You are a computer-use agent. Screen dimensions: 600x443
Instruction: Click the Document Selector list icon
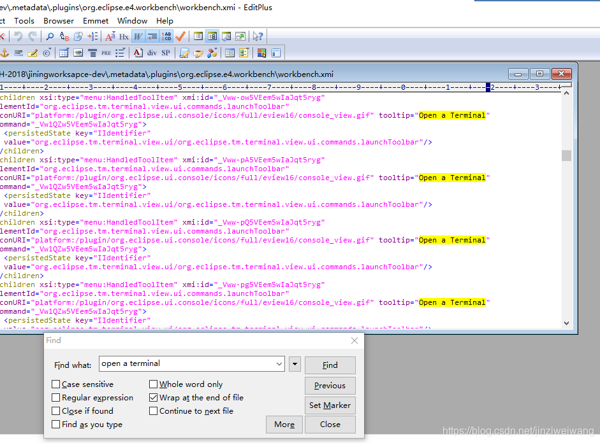(x=198, y=36)
